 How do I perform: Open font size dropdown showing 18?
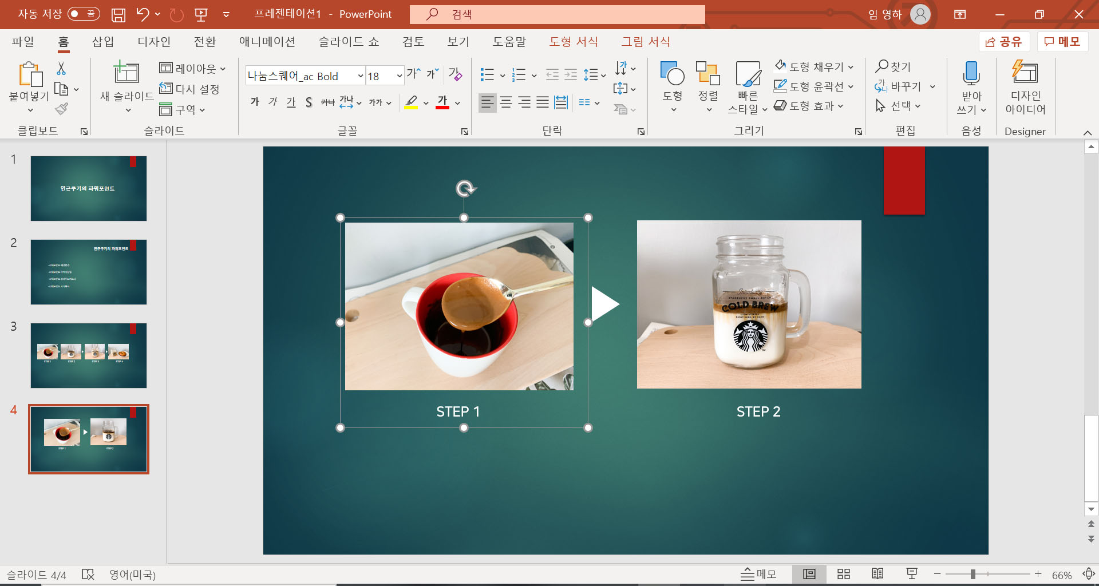pos(399,76)
